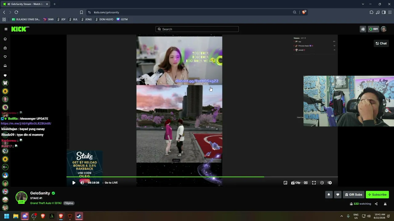The width and height of the screenshot is (394, 221).
Task: Jump back to live with Go to LIVE
Action: pos(111,183)
